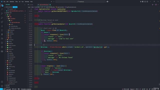Open the File menu
Image resolution: width=160 pixels, height=90 pixels.
(x=4, y=2)
